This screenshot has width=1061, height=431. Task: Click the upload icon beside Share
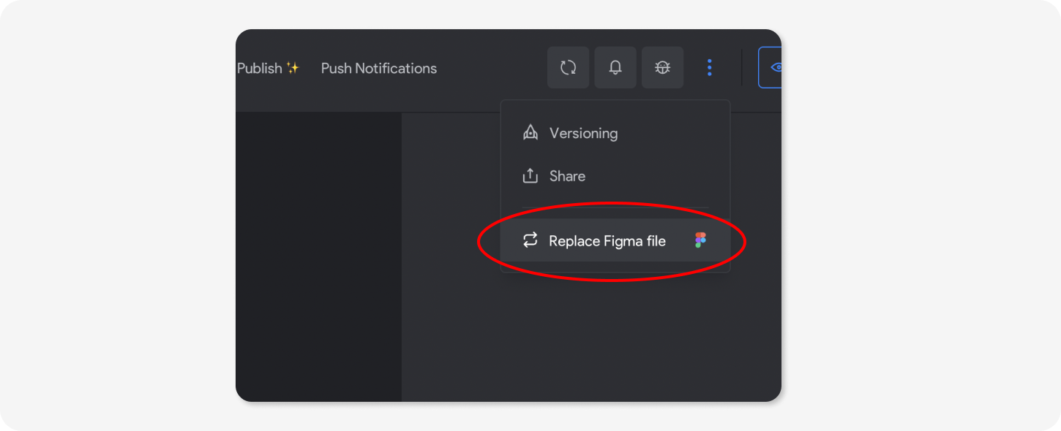click(530, 176)
